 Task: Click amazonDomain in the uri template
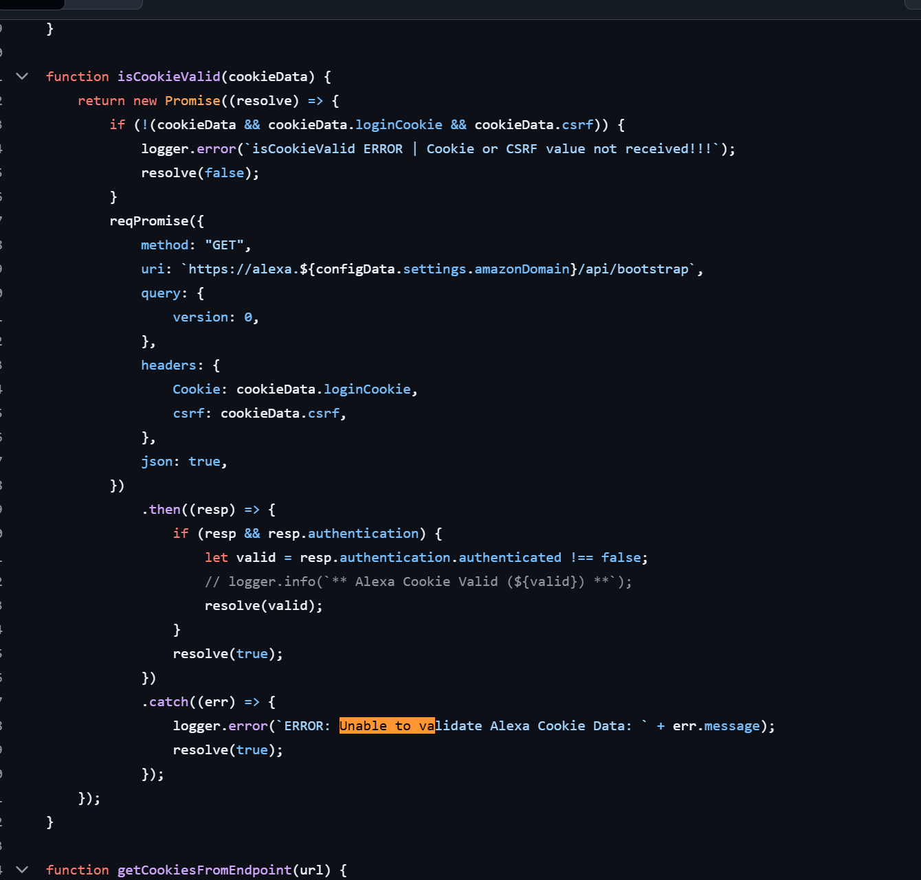click(x=522, y=269)
